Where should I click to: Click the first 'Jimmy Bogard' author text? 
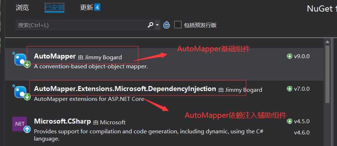(104, 57)
